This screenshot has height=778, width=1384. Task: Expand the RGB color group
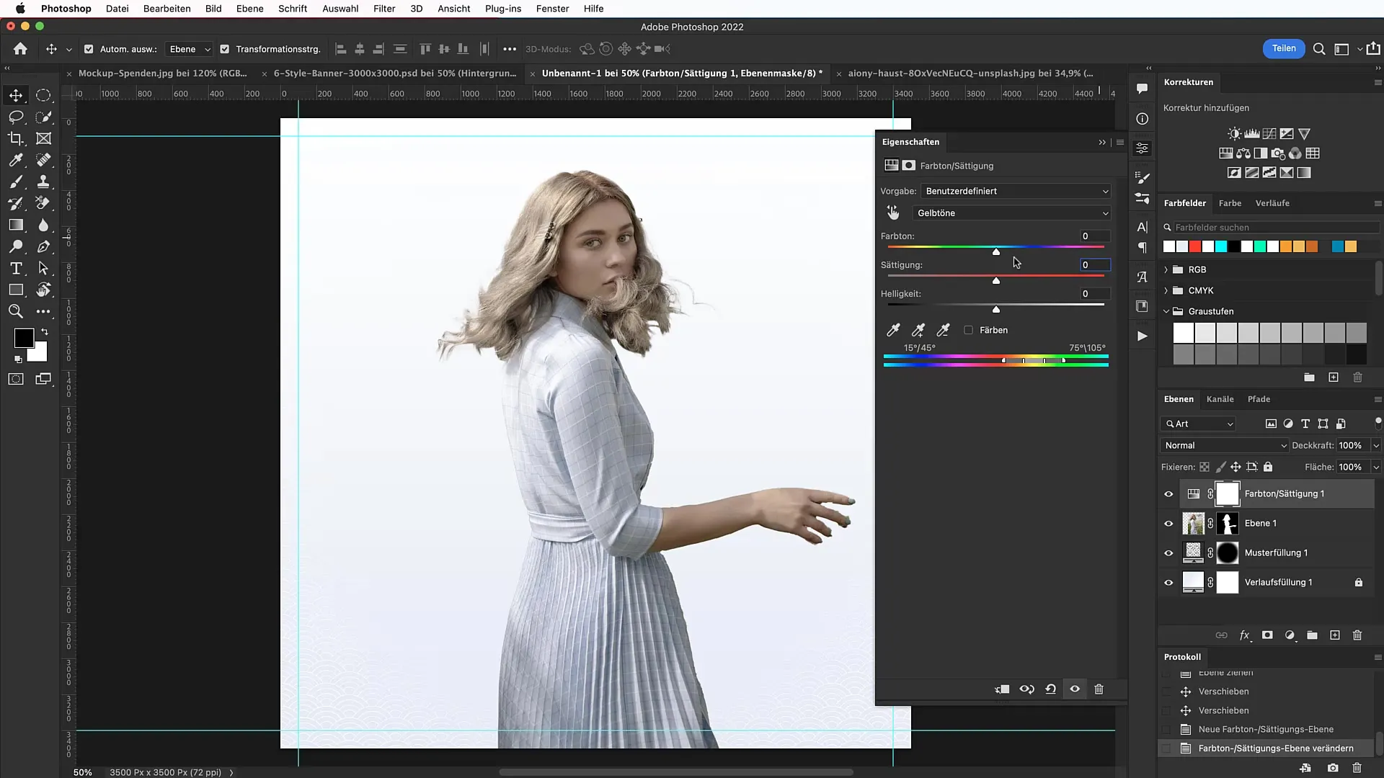[x=1166, y=269]
